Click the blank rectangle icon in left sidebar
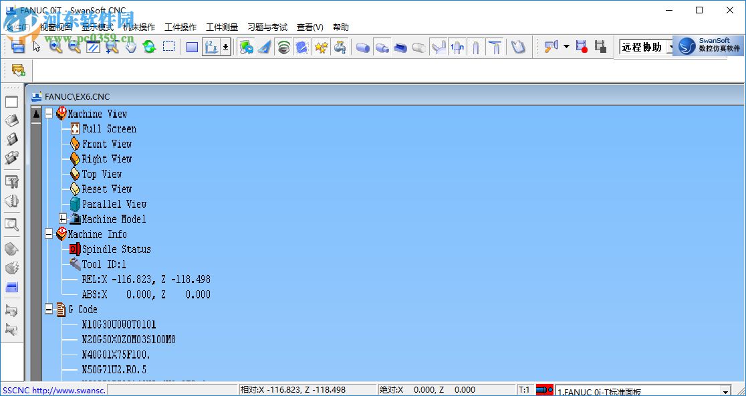 pyautogui.click(x=11, y=102)
